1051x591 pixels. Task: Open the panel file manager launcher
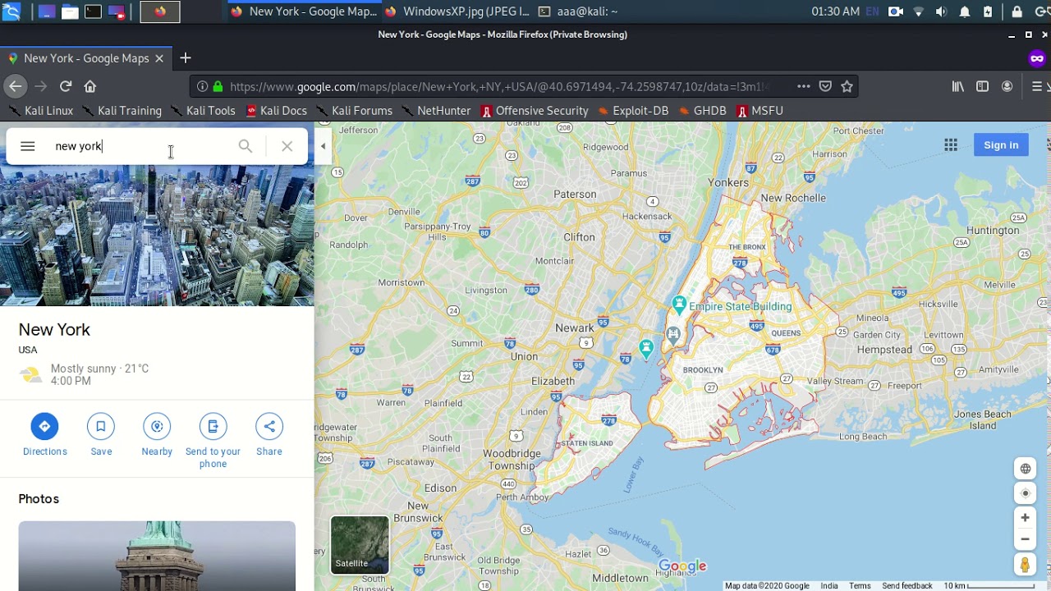pyautogui.click(x=70, y=11)
